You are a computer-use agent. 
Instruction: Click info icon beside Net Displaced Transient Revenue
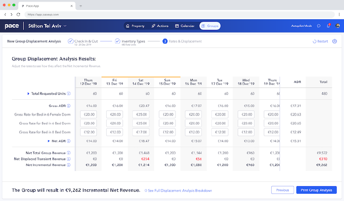point(68,159)
